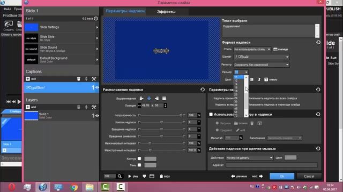The height and width of the screenshot is (192, 343).
Task: Check the use texture in caption checkbox
Action: (x=211, y=114)
